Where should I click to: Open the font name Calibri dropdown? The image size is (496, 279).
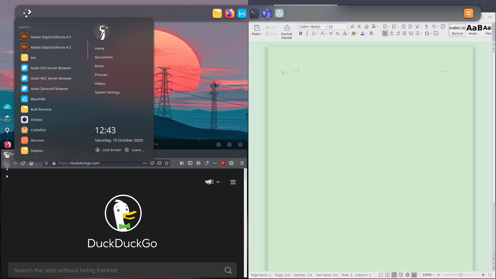coord(326,27)
